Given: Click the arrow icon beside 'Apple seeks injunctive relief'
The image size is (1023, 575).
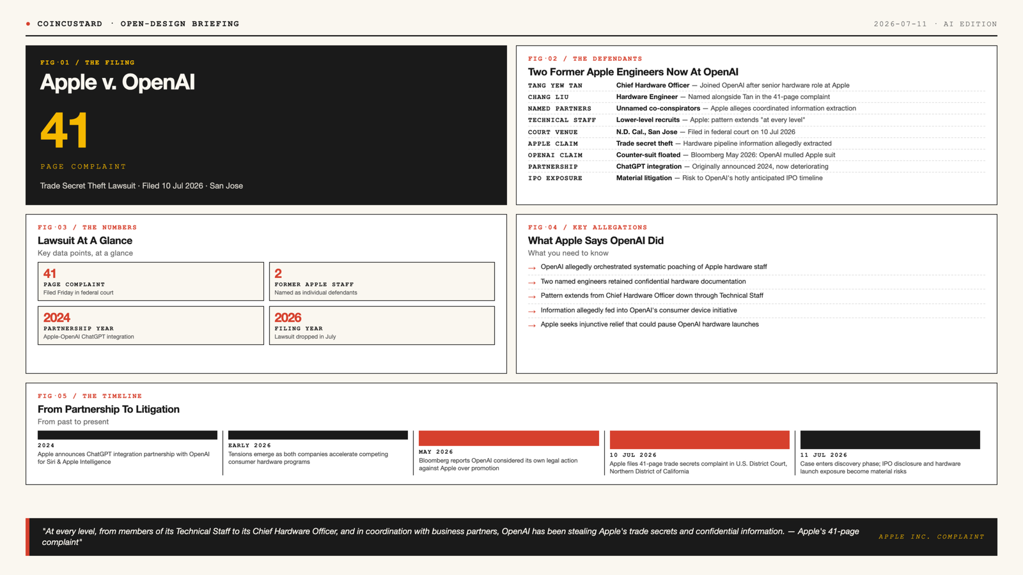Looking at the screenshot, I should click(532, 325).
